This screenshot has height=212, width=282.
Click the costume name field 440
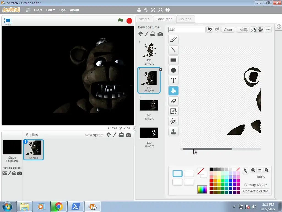point(187,30)
